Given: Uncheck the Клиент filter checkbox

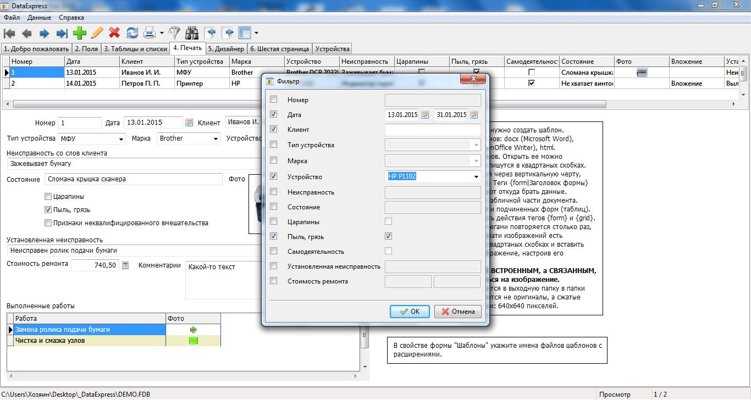Looking at the screenshot, I should pyautogui.click(x=274, y=130).
